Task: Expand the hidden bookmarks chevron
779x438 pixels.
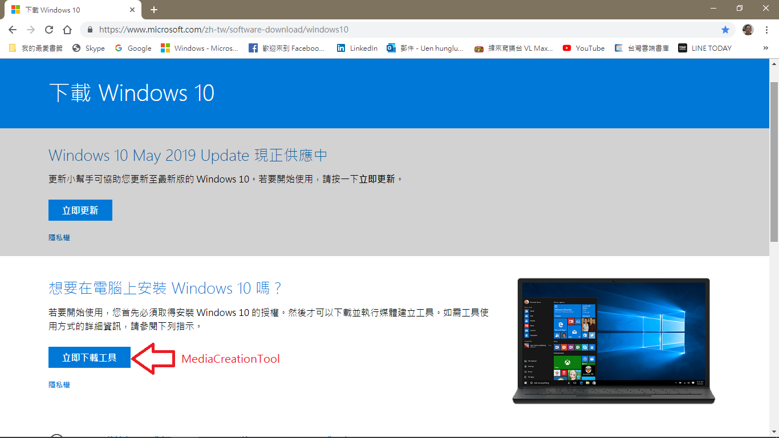Action: coord(765,48)
